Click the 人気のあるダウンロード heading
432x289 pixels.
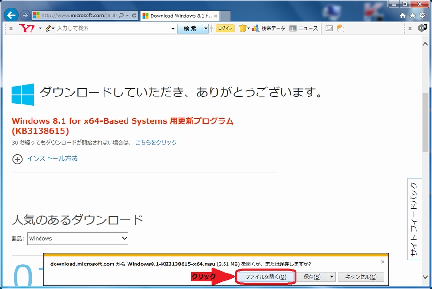[x=78, y=220]
